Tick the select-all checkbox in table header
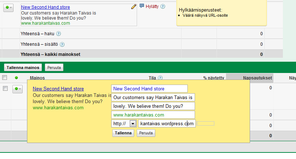 (x=5, y=78)
